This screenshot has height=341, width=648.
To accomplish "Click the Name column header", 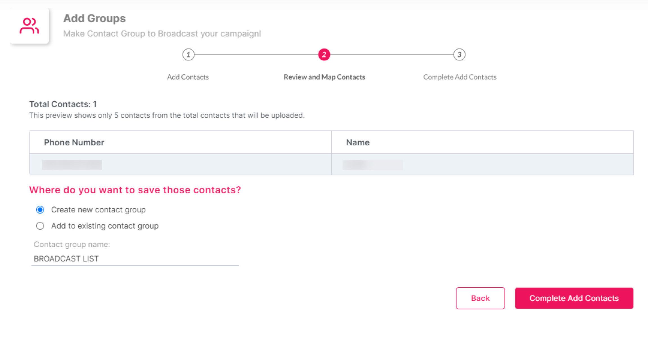I will coord(357,142).
